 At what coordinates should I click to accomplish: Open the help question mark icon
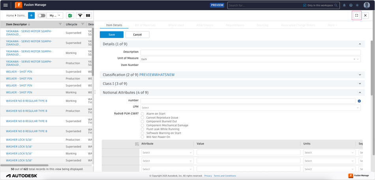[x=351, y=5]
